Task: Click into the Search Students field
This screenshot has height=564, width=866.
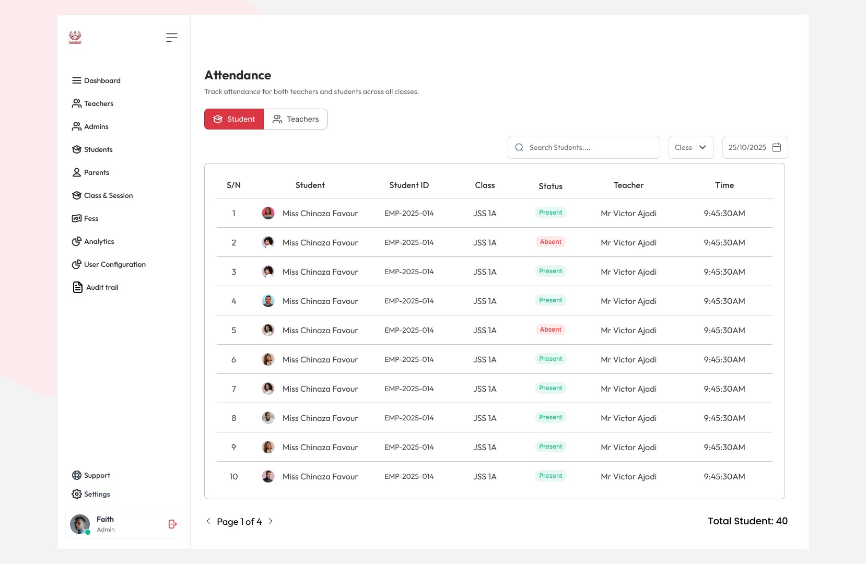Action: pos(584,147)
